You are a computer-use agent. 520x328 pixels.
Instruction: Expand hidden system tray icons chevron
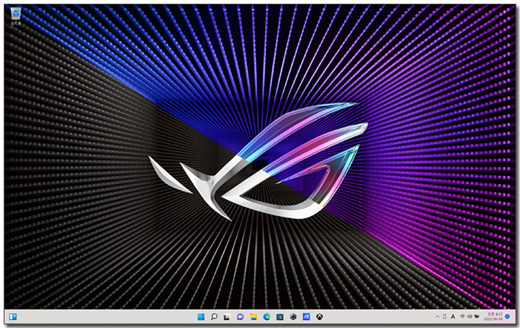click(x=437, y=317)
